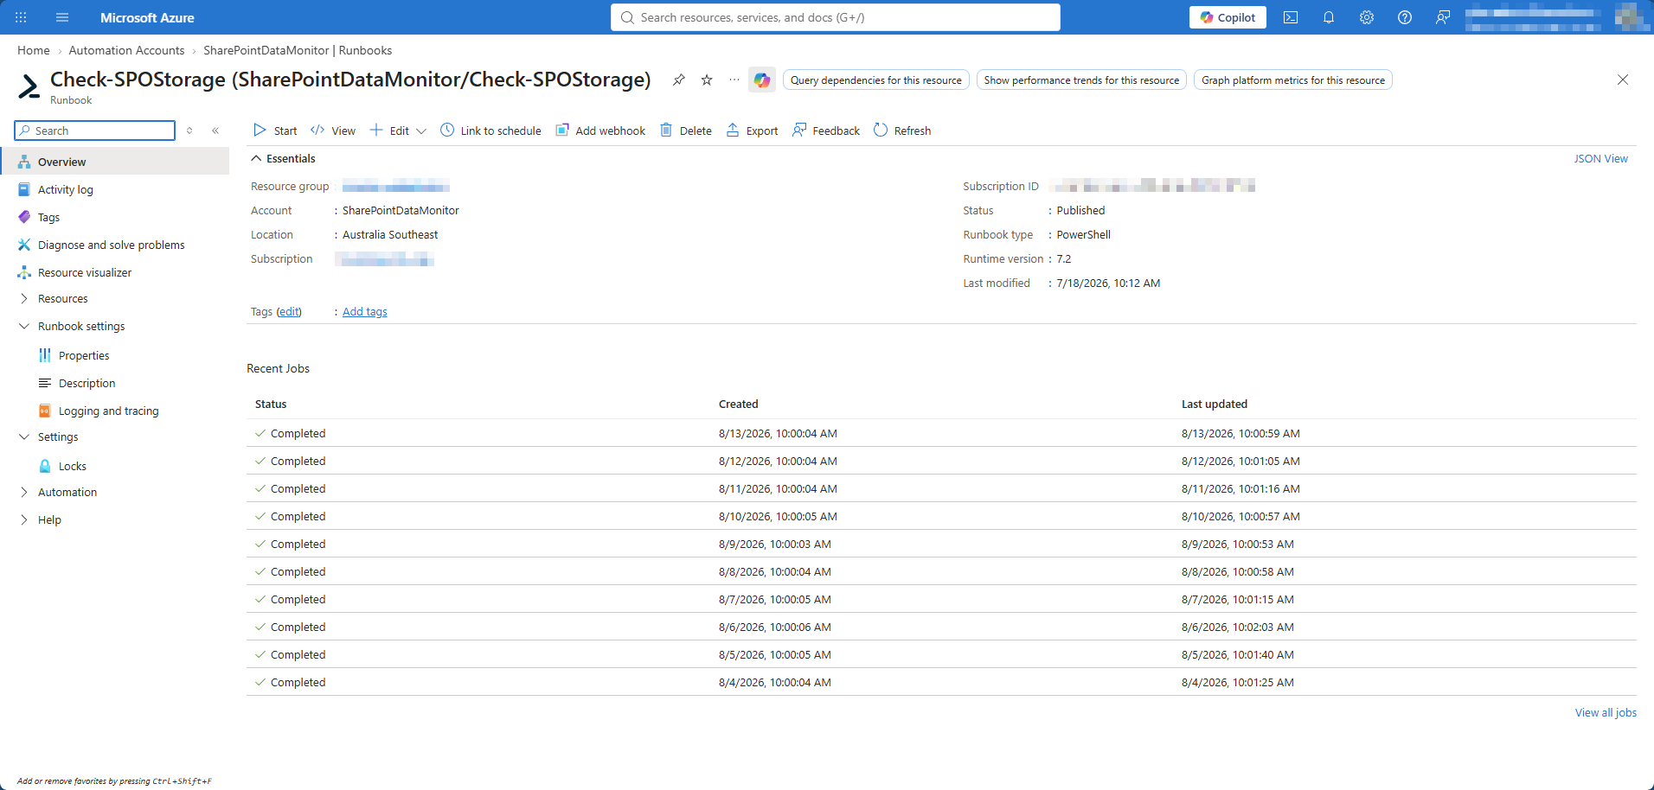Open portal settings gear
1654x790 pixels.
1367,17
